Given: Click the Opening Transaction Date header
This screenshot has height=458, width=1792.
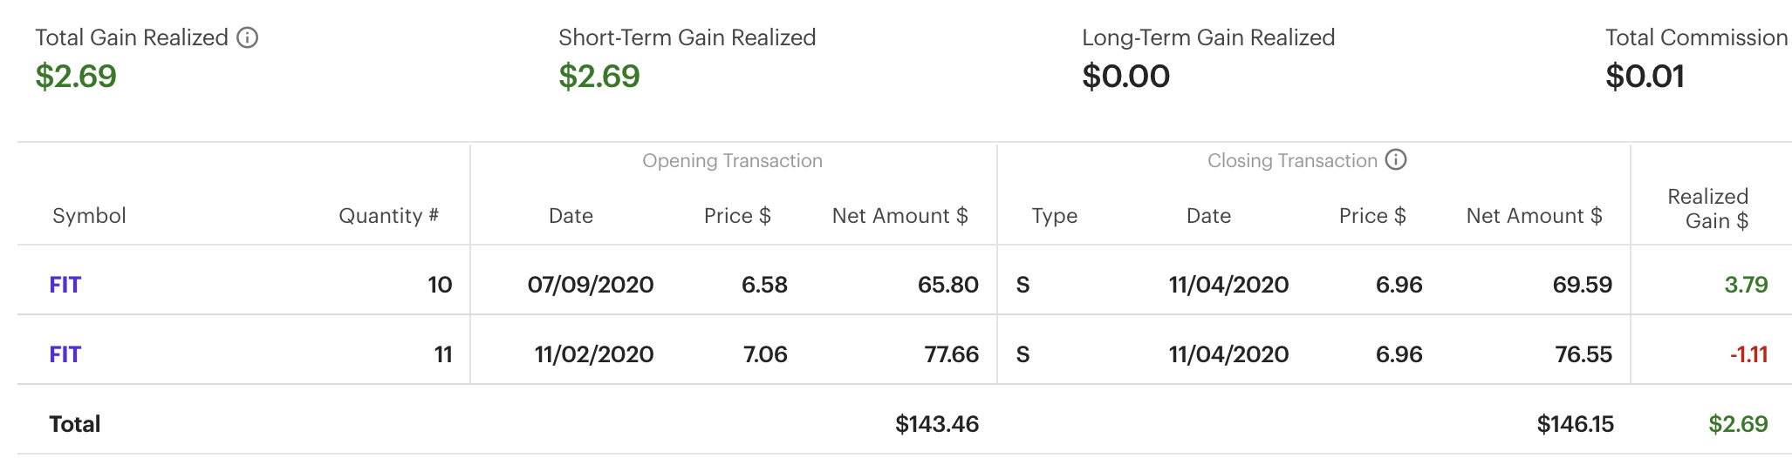Looking at the screenshot, I should tap(571, 216).
